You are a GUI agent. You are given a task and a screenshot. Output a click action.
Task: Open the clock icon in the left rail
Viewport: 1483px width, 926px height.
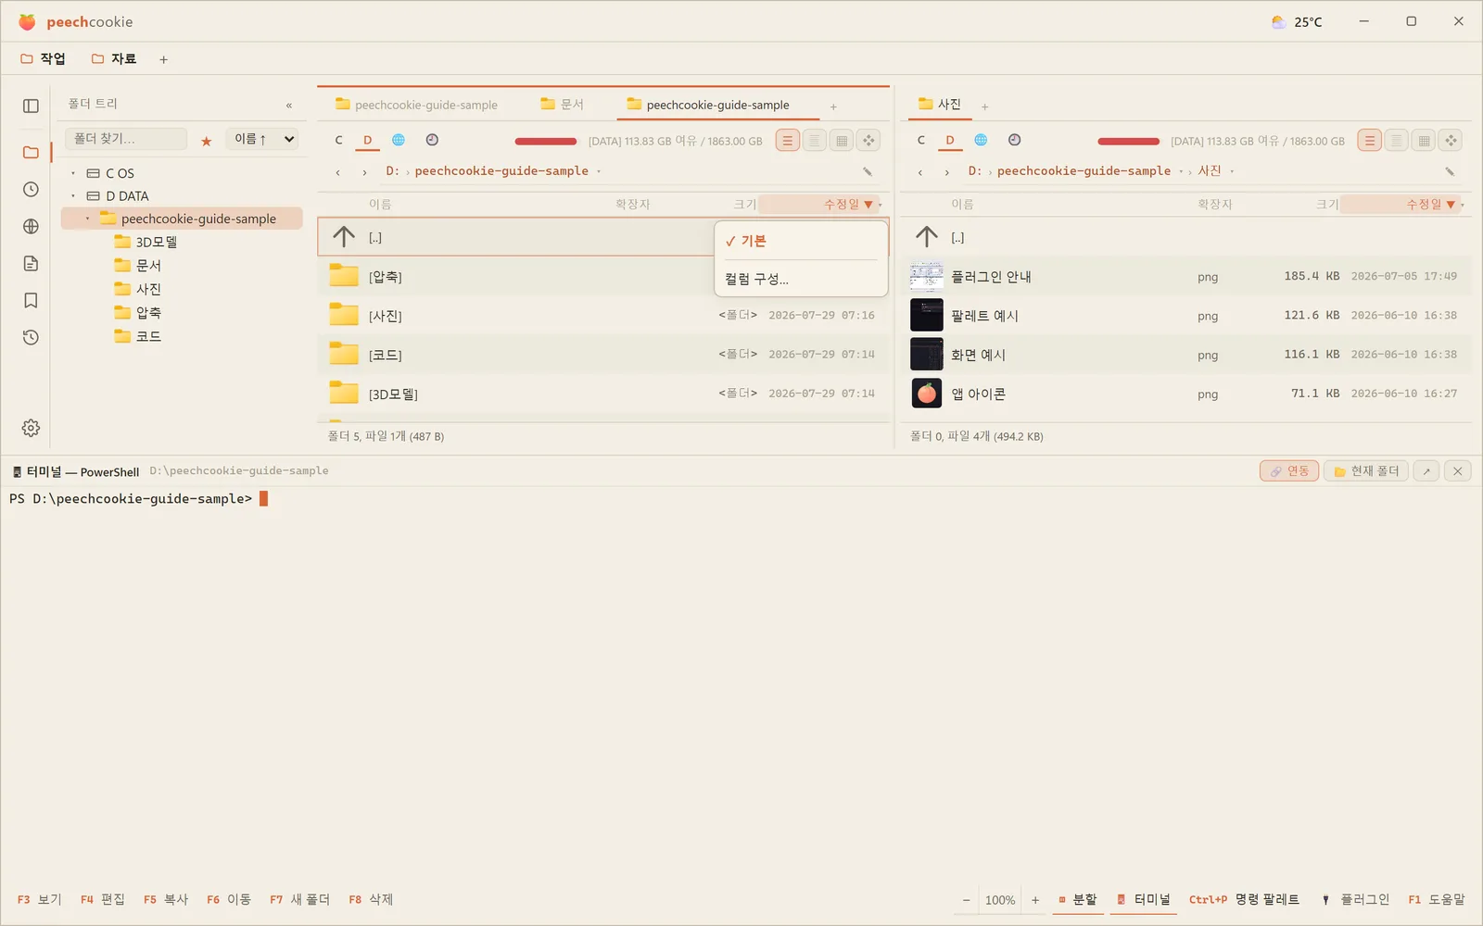(x=31, y=189)
